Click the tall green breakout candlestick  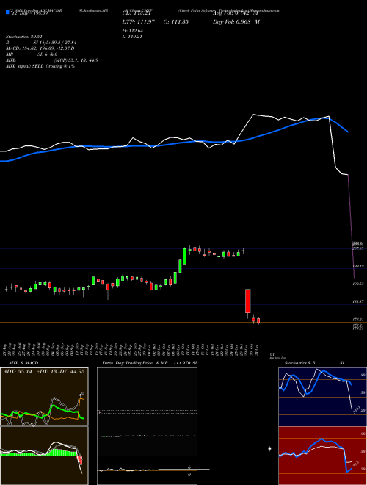click(x=185, y=256)
